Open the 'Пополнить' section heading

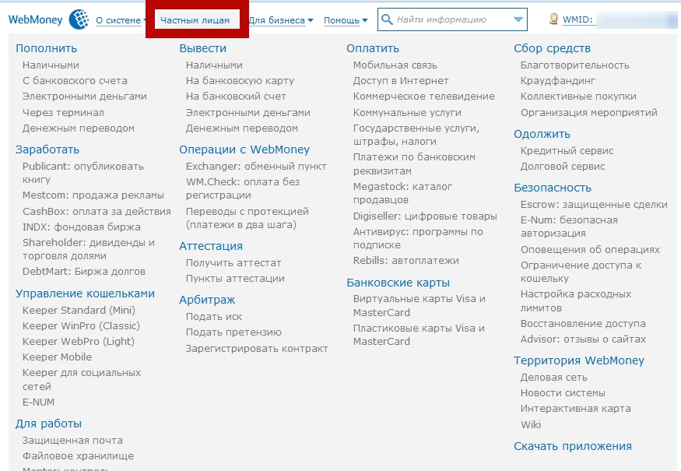[x=46, y=48]
